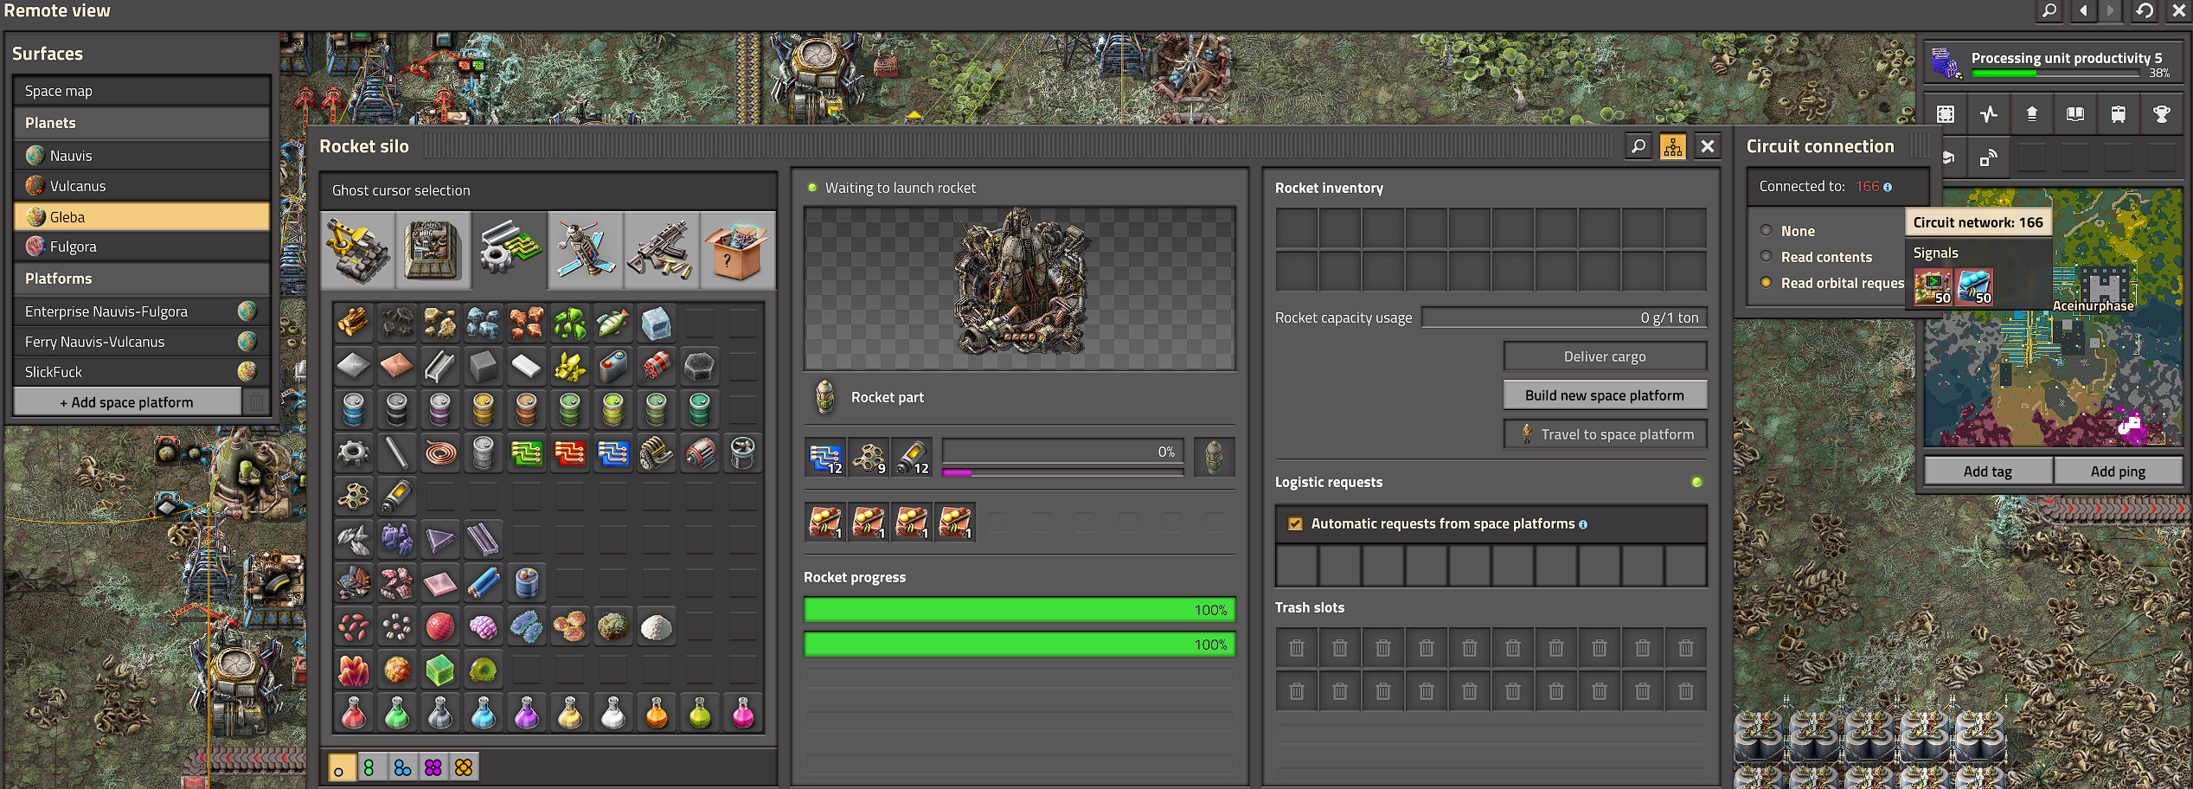Select the green jelly cube item

pyautogui.click(x=440, y=670)
